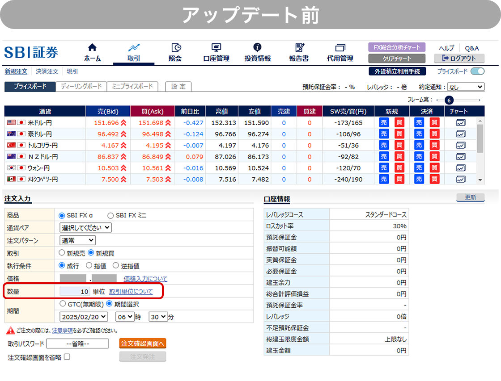This screenshot has width=501, height=381.
Task: Click 更新 account info button
Action: point(470,197)
